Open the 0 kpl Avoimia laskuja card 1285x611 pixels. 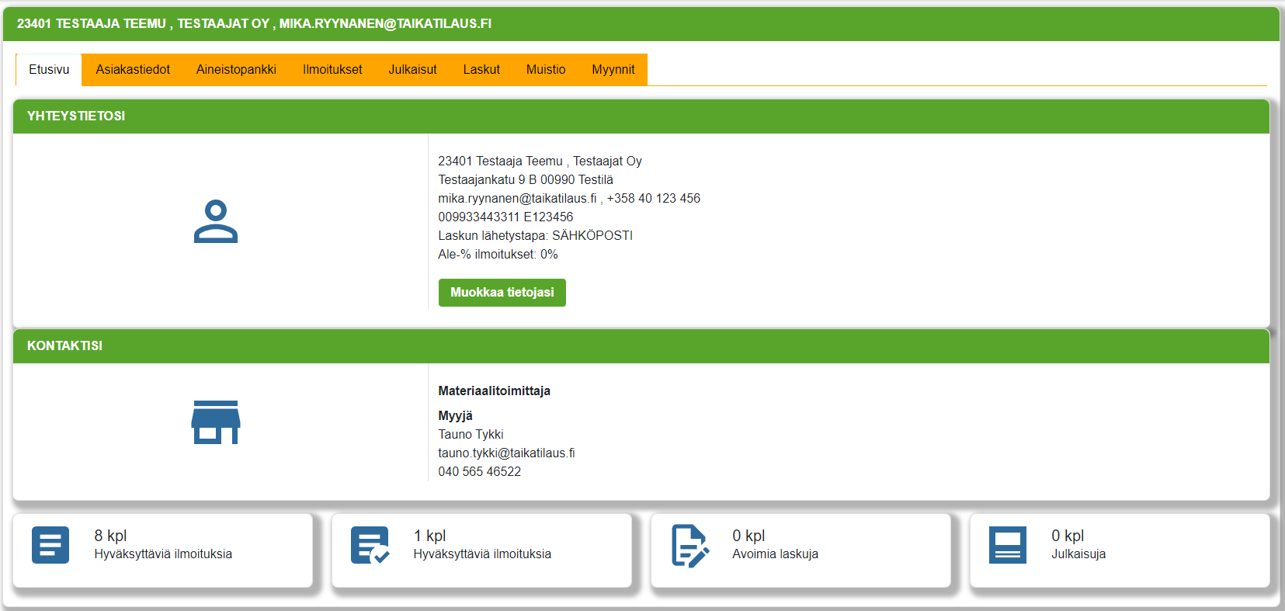801,550
